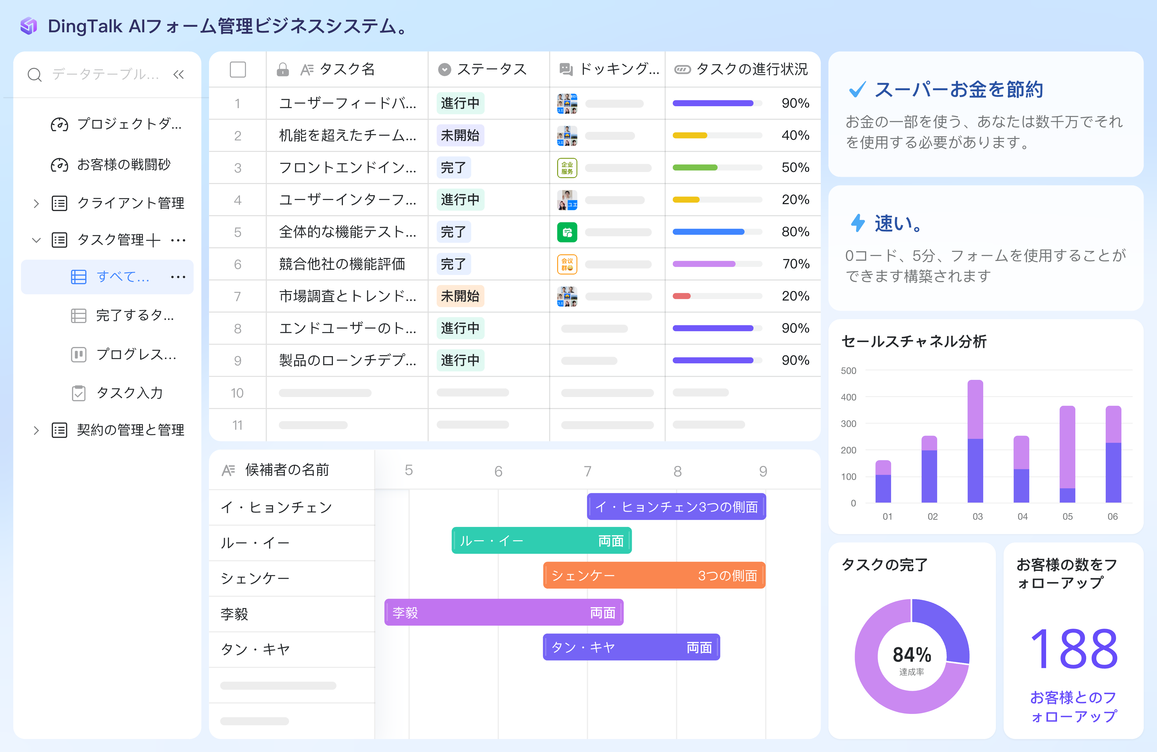
Task: Click the progress icon in タスクの進行状況 header
Action: (x=683, y=69)
